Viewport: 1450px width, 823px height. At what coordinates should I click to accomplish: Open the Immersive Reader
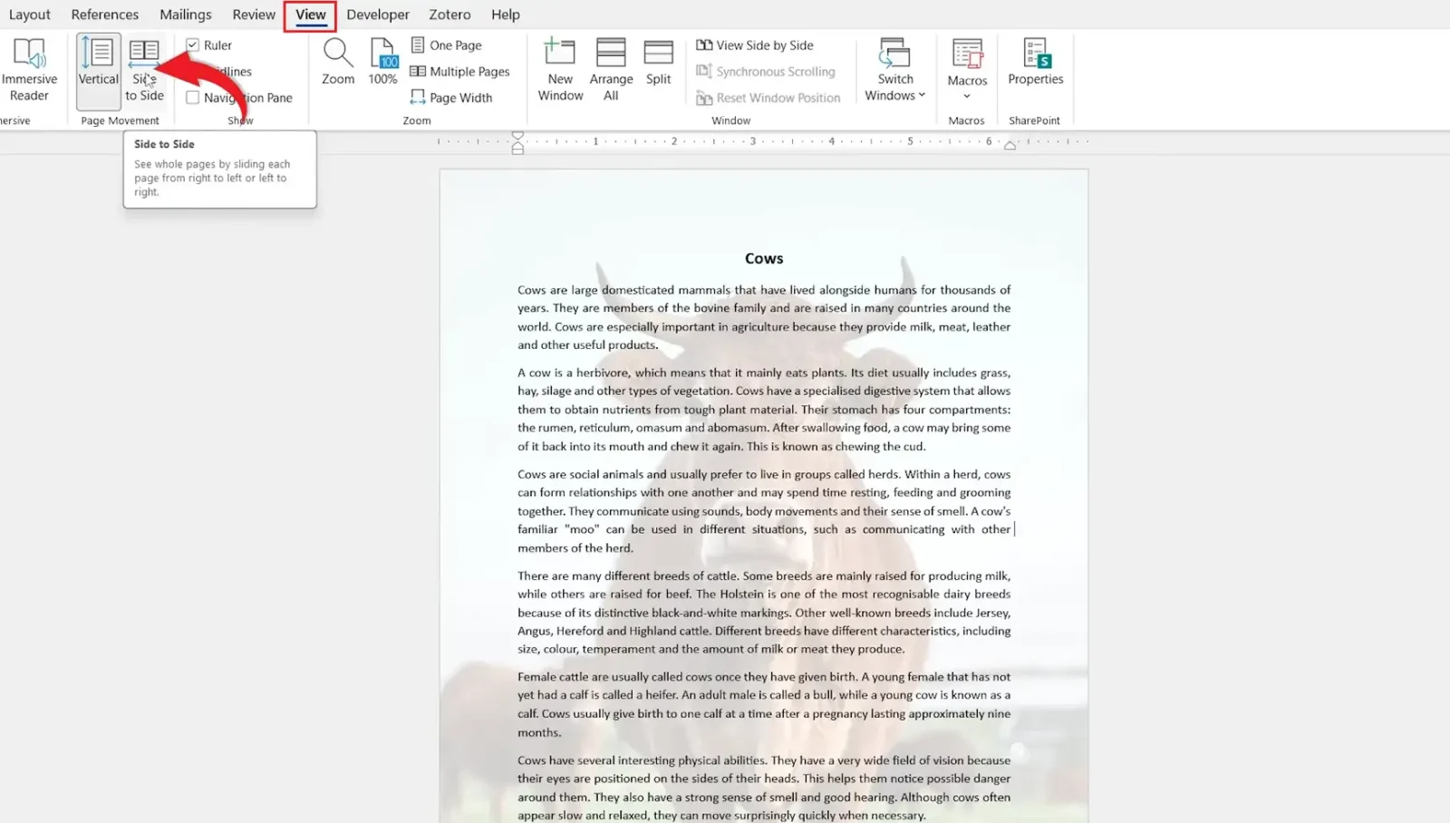[29, 70]
